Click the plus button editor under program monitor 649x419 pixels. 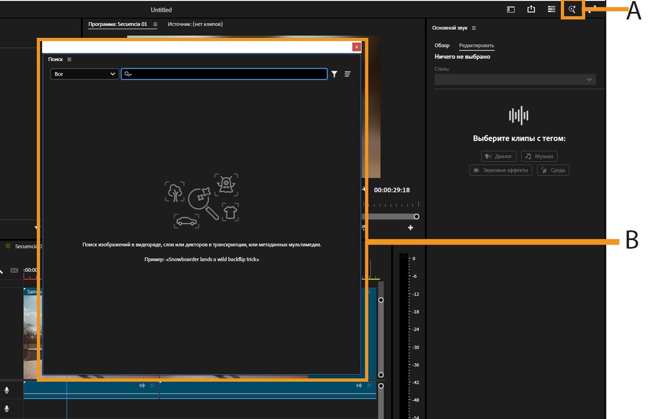410,228
